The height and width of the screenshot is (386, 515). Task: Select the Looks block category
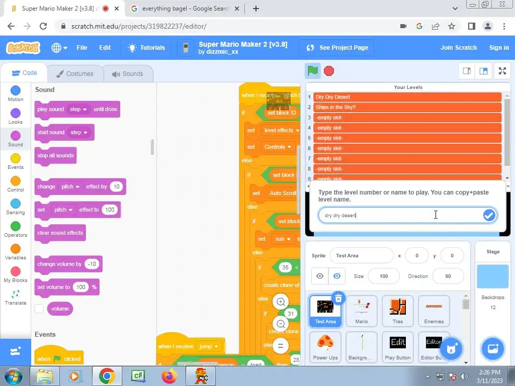[x=16, y=116]
